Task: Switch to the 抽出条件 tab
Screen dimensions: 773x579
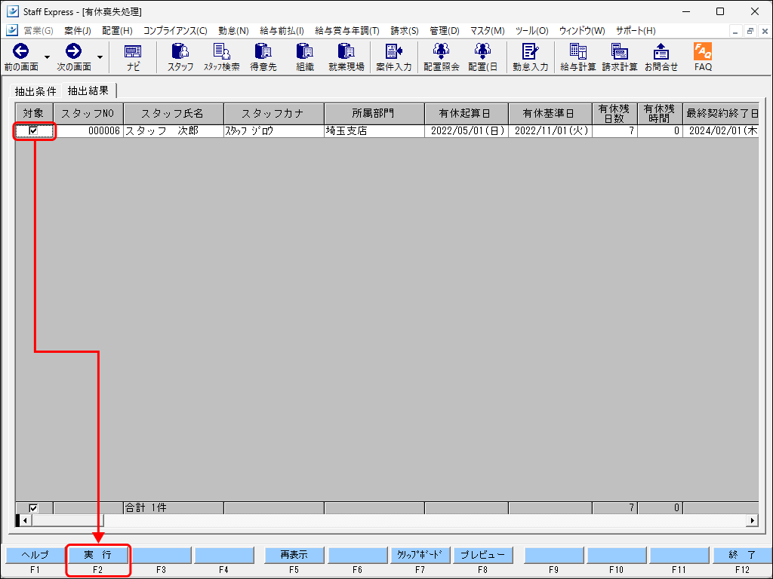Action: tap(35, 91)
